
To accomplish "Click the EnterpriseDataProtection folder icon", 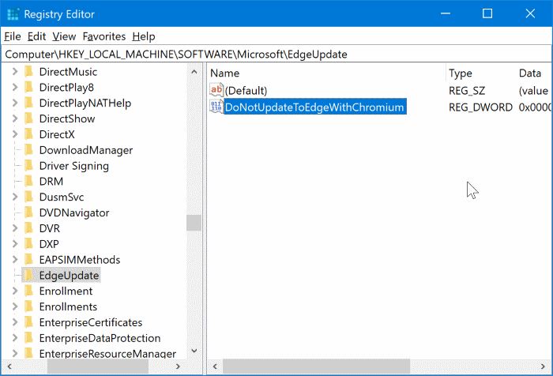I will (x=29, y=338).
